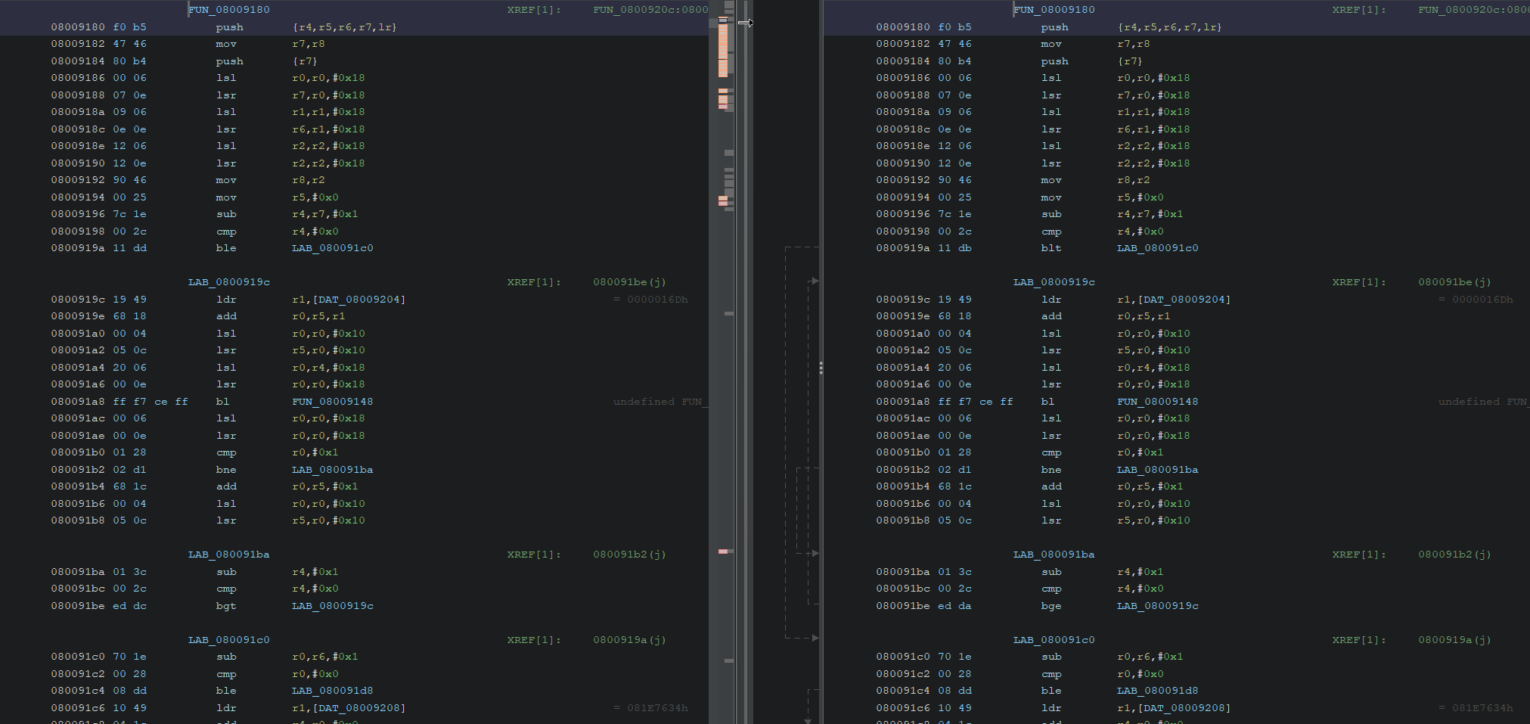This screenshot has height=724, width=1530.
Task: Follow XREF FUN_0800920c in right listing
Action: (1473, 10)
